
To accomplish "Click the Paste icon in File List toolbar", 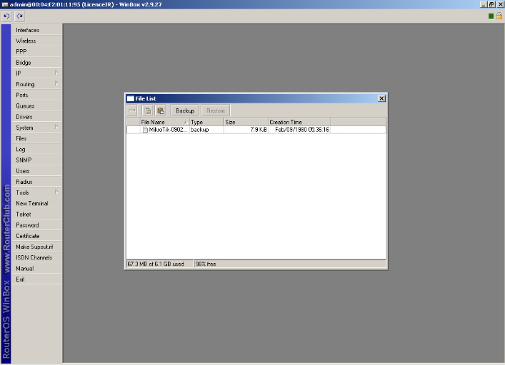I will pyautogui.click(x=161, y=110).
